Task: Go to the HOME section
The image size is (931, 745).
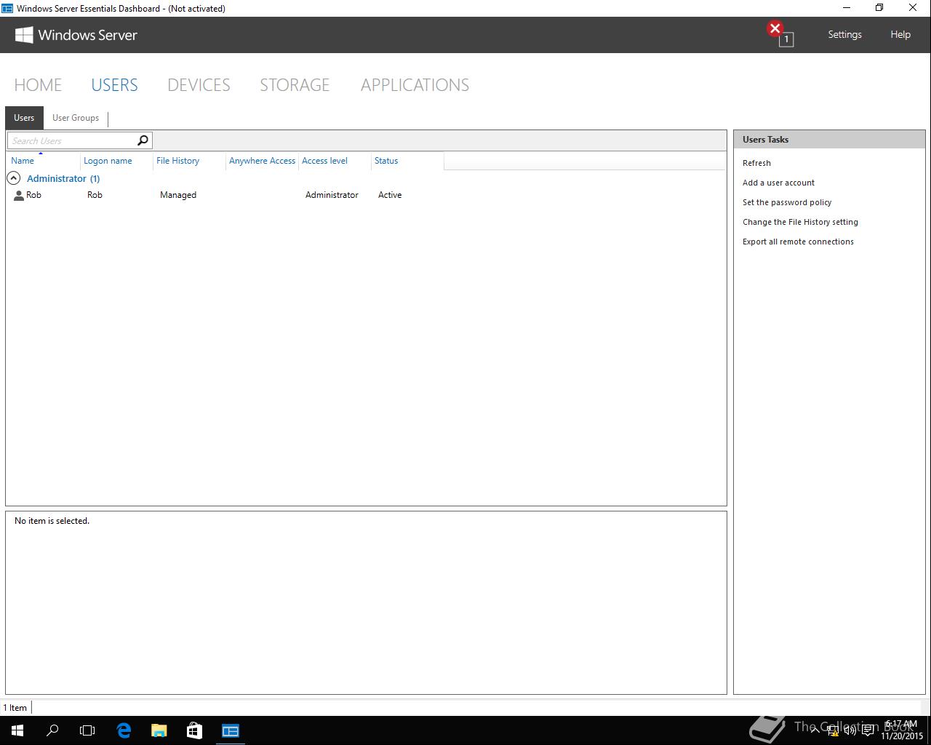Action: (38, 85)
